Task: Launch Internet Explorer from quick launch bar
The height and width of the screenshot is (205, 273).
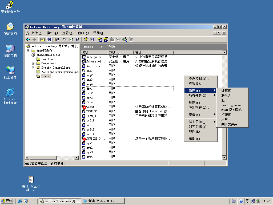Action: pyautogui.click(x=20, y=201)
